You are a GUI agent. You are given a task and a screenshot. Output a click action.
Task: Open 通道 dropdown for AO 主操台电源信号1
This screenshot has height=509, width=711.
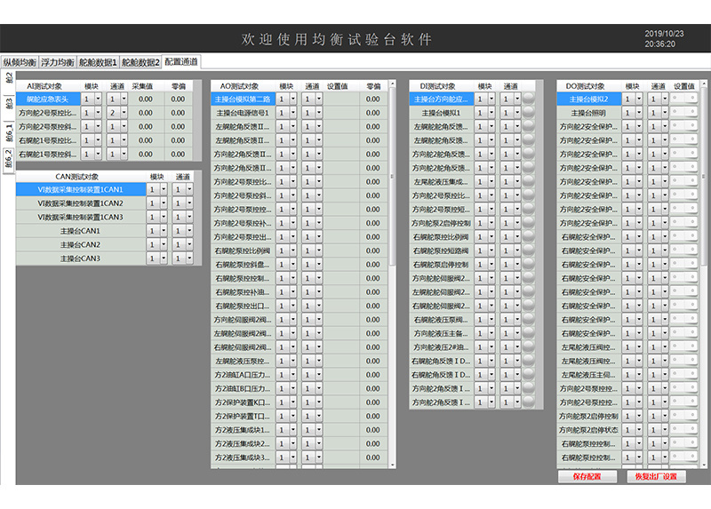317,113
